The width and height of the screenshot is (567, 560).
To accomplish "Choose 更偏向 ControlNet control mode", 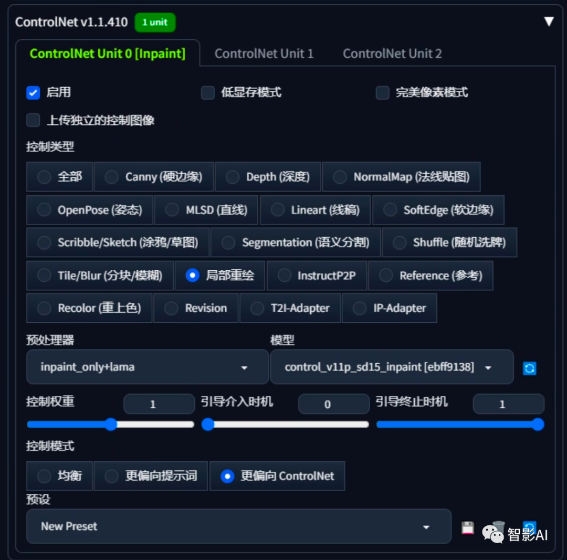I will (277, 476).
